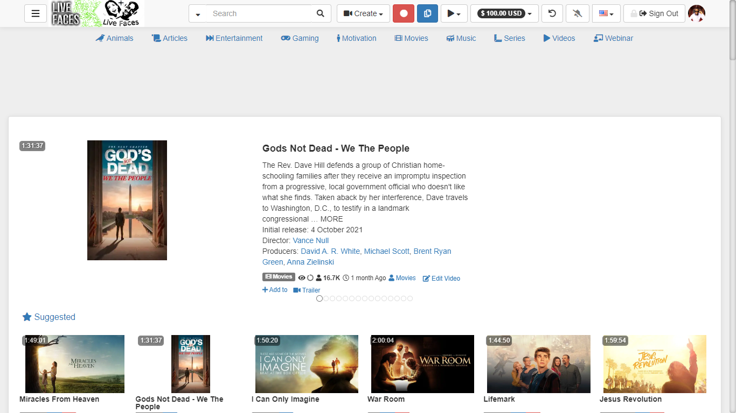Image resolution: width=736 pixels, height=413 pixels.
Task: Go to Music category
Action: tap(461, 38)
